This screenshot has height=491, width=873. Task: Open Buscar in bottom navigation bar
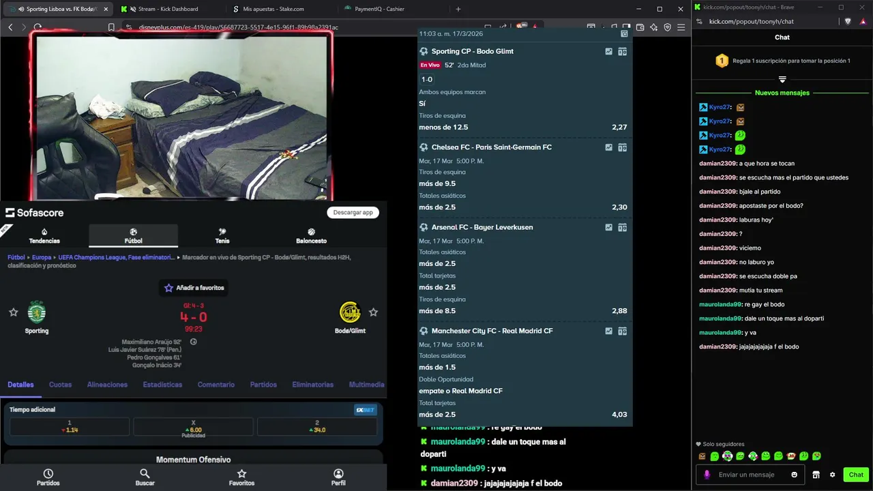coord(145,477)
